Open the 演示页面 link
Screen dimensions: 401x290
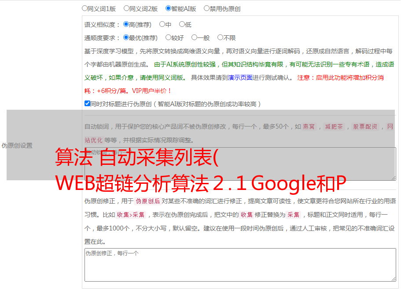pyautogui.click(x=240, y=78)
